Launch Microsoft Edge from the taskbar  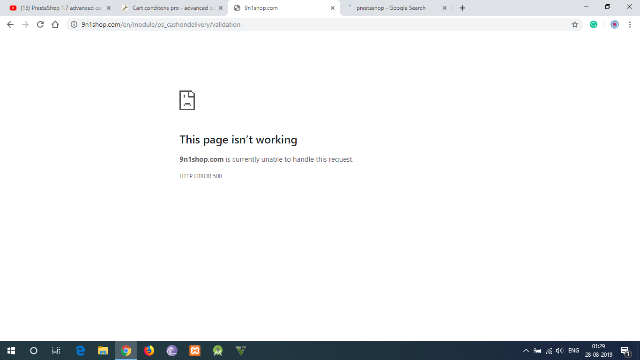tap(80, 350)
